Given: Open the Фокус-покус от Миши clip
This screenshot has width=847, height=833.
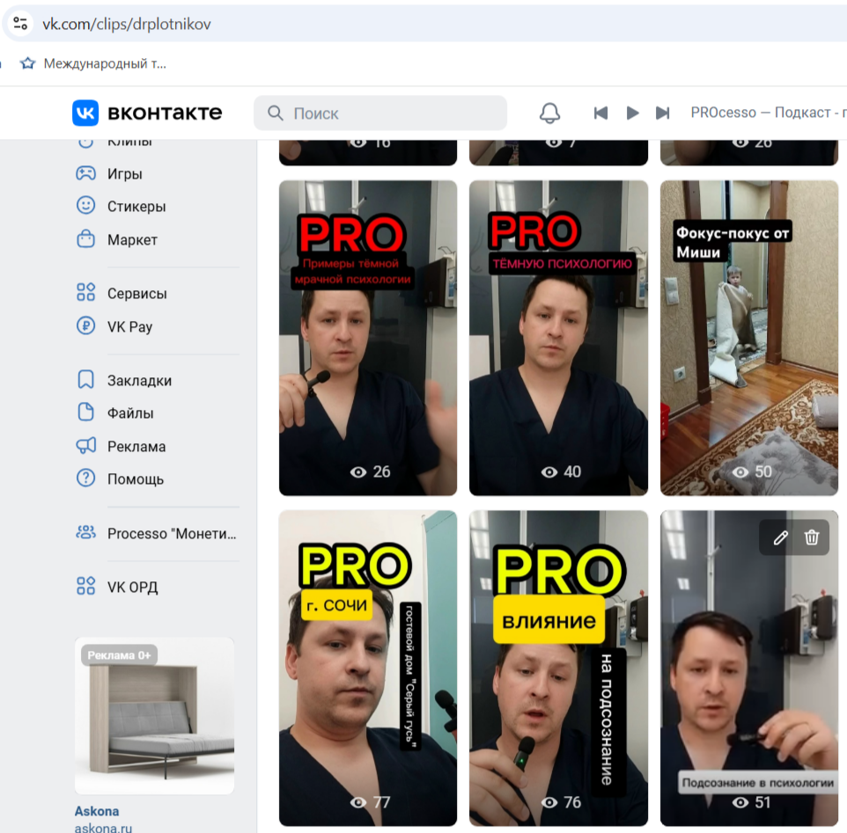Looking at the screenshot, I should (x=748, y=338).
